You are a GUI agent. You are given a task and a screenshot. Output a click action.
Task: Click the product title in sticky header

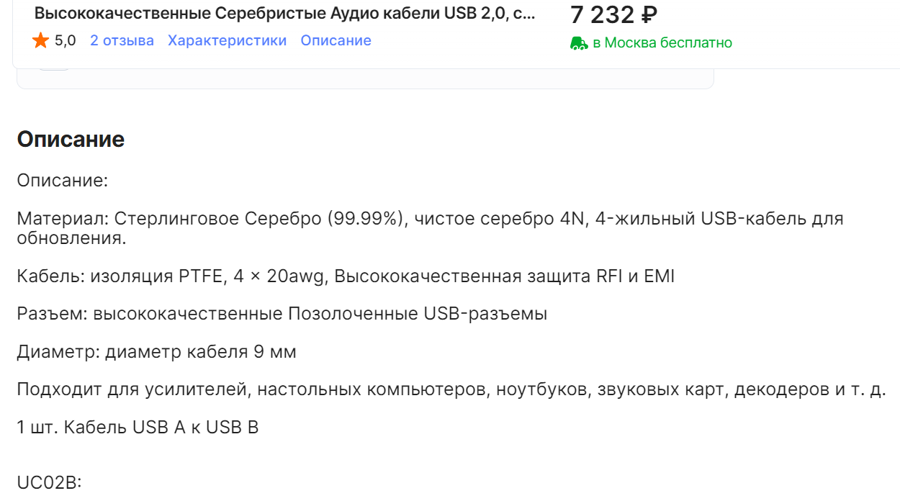pos(284,14)
